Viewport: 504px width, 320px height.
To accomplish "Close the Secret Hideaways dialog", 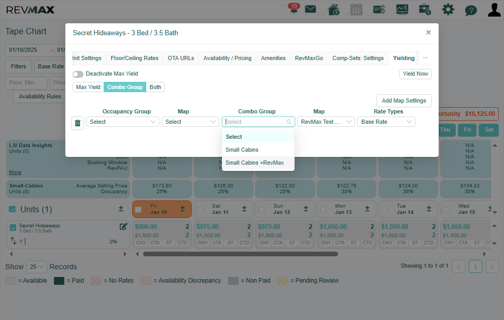I will (x=428, y=32).
